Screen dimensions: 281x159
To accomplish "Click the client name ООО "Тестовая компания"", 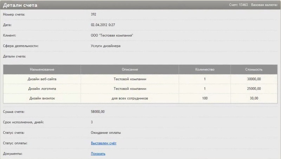I will [112, 35].
